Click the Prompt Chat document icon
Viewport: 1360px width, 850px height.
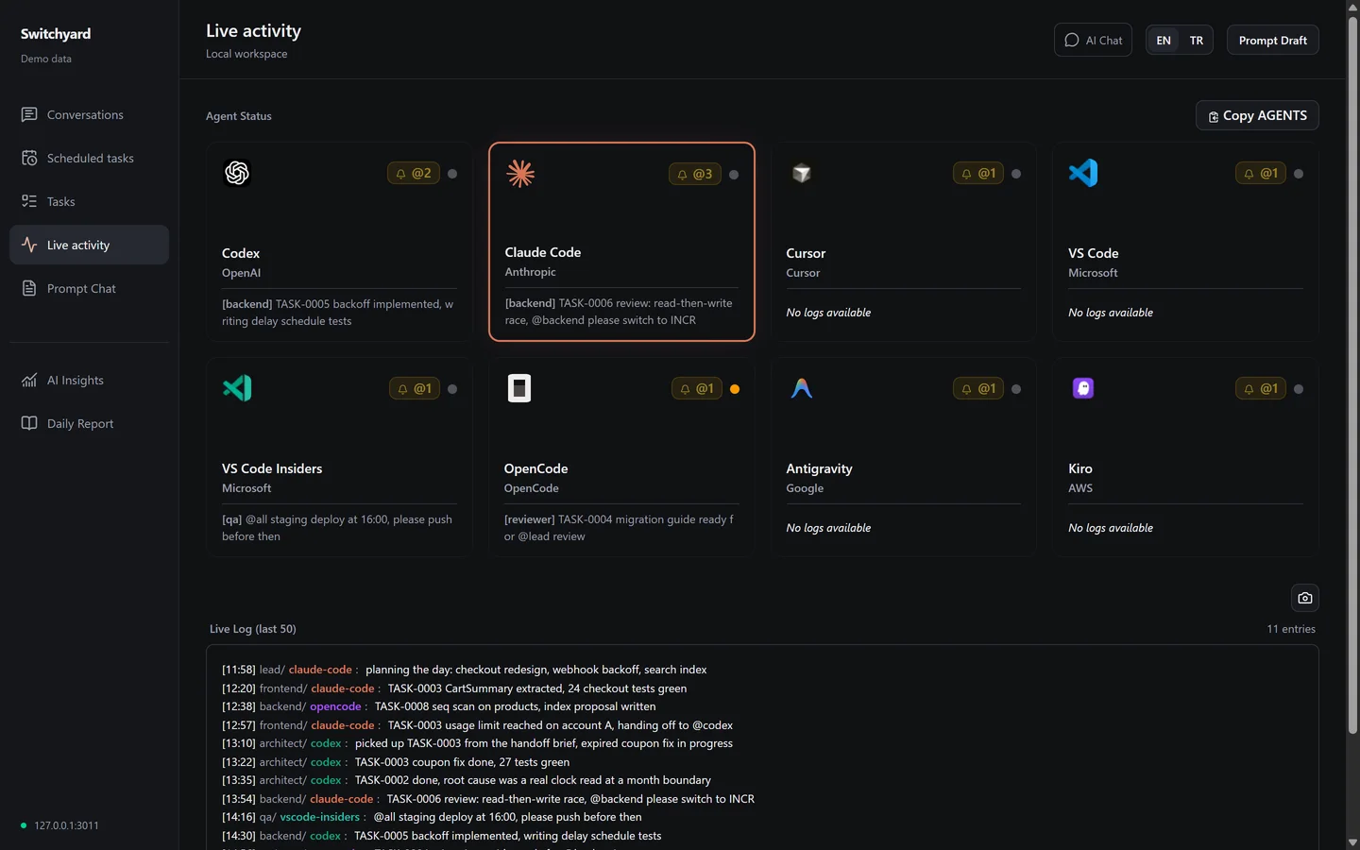pyautogui.click(x=29, y=288)
